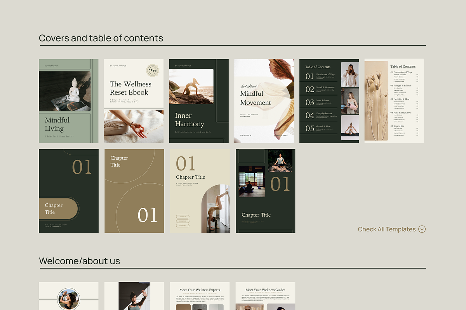Click the Balance pill tag on cream chapter page
The height and width of the screenshot is (310, 466).
[x=183, y=217]
